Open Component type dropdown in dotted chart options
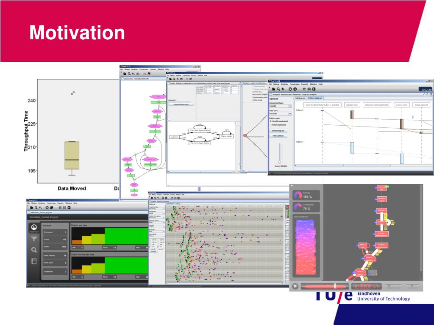This screenshot has height=325, width=434. [157, 209]
